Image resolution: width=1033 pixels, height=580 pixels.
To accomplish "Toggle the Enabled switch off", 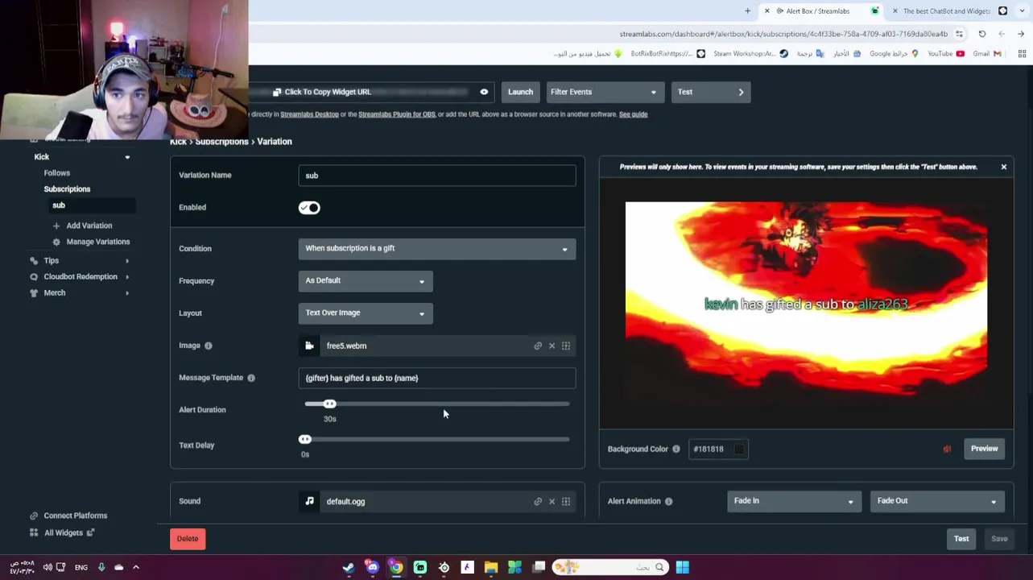I will (309, 208).
